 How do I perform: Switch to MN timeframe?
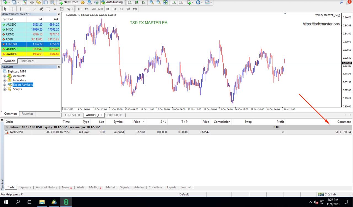click(x=135, y=9)
